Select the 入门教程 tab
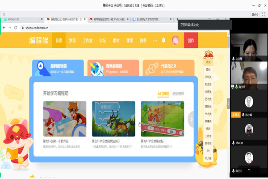Image resolution: width=268 pixels, height=179 pixels. 163,94
